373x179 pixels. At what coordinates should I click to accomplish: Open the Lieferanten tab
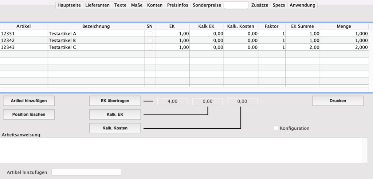(97, 5)
